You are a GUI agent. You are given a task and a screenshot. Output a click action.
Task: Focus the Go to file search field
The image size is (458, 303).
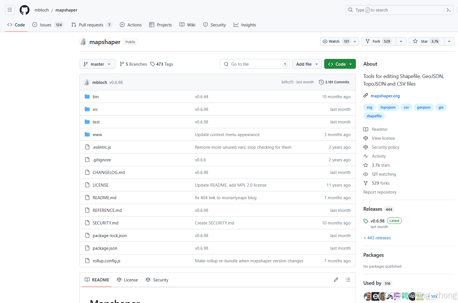pos(255,64)
